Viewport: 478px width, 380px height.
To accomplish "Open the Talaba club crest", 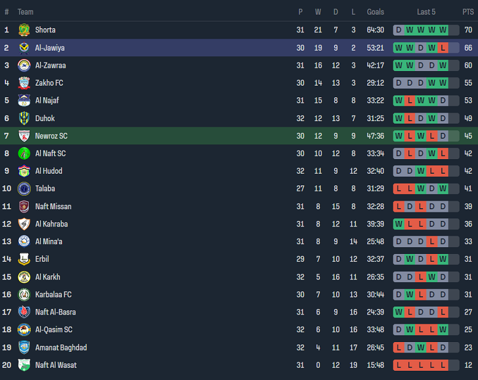I will (x=24, y=188).
